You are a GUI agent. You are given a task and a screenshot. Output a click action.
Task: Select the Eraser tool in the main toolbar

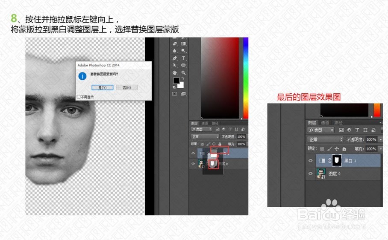click(x=175, y=44)
